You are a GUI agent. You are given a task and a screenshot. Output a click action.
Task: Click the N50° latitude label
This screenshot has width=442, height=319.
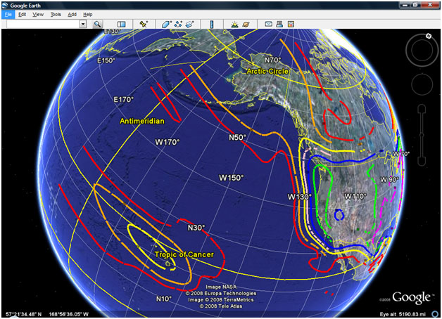[x=237, y=137]
